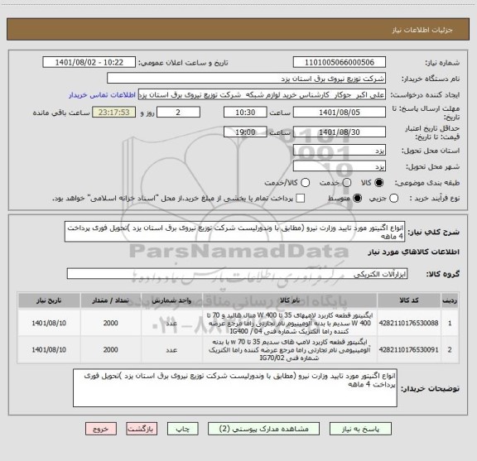The height and width of the screenshot is (461, 477).
Task: Click price validity date 1401/08/30
Action: click(340, 132)
